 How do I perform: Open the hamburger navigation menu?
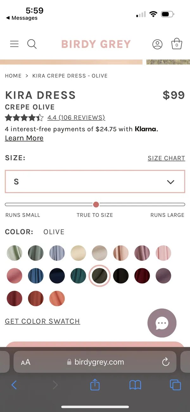(14, 44)
